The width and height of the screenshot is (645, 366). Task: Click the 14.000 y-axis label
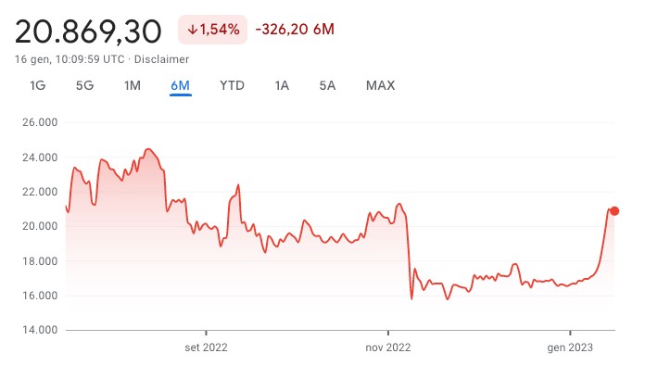[40, 330]
